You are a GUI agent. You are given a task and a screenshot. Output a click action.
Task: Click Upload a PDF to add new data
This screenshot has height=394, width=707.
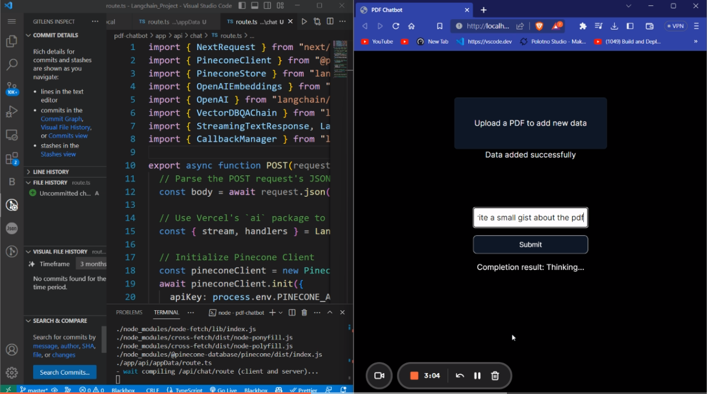[530, 123]
